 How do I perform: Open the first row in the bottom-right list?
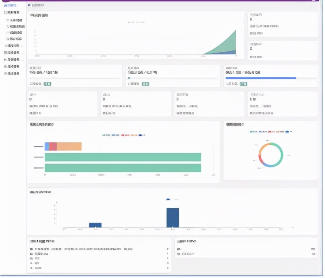tap(246, 249)
